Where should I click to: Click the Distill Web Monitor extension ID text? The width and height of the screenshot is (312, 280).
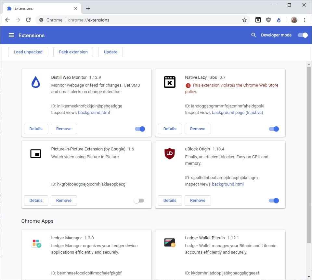click(86, 106)
